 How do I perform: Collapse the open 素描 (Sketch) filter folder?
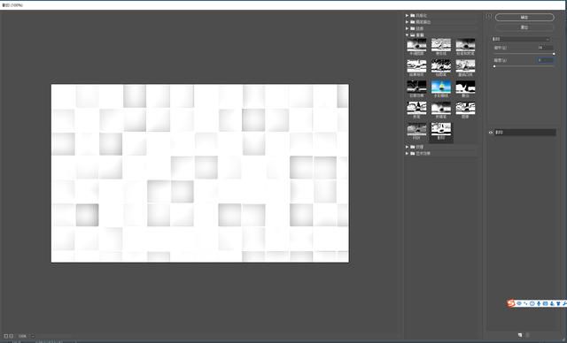coord(407,35)
